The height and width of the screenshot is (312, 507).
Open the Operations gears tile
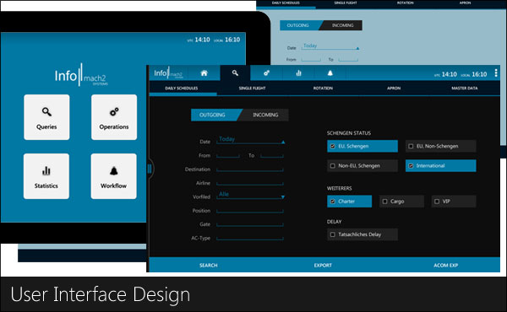(114, 117)
